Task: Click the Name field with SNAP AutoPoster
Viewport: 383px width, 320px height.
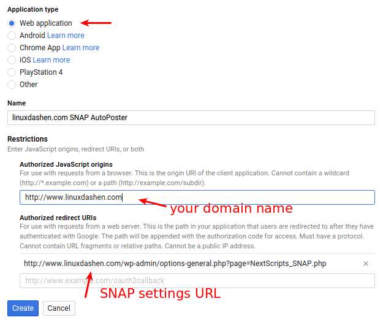Action: 191,118
